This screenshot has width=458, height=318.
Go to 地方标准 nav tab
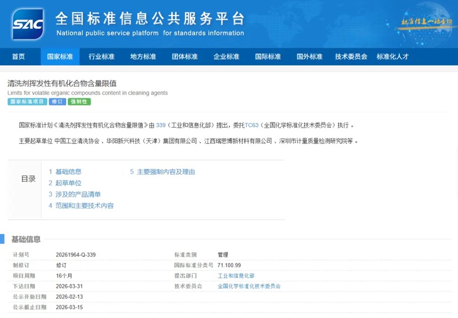pyautogui.click(x=143, y=57)
